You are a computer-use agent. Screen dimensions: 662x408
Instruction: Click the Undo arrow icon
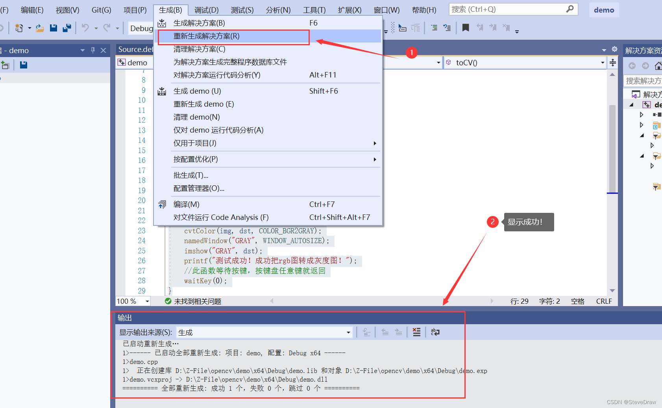(x=85, y=28)
